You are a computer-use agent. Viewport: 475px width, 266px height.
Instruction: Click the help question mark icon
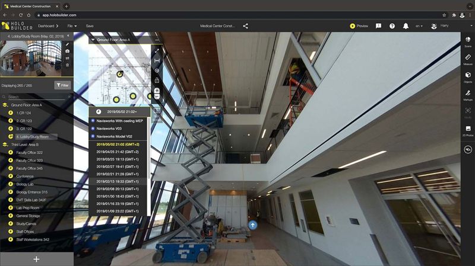tap(392, 26)
